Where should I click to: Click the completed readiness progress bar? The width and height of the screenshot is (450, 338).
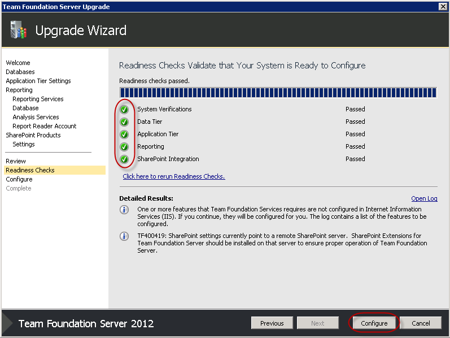click(278, 93)
